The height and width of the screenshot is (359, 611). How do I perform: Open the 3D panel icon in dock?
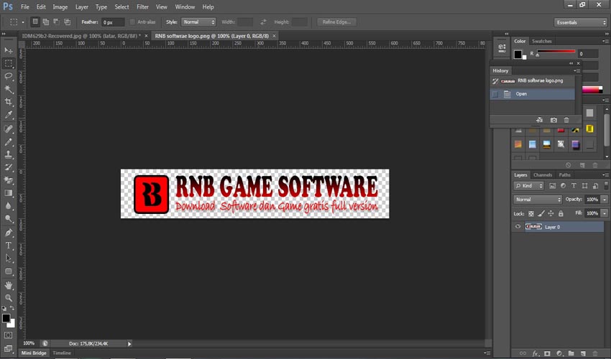coord(502,48)
